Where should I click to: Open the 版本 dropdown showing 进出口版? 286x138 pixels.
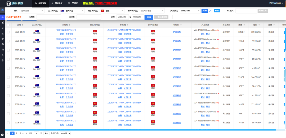(32, 11)
